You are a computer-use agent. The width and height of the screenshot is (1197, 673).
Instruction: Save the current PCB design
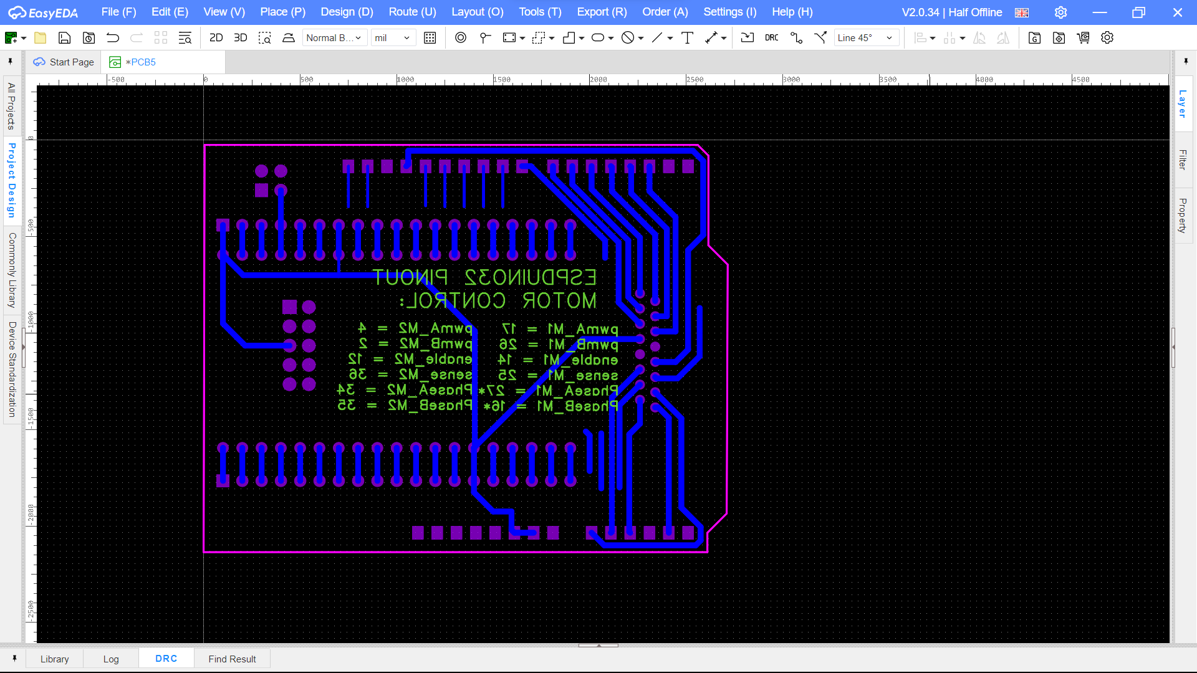click(x=64, y=37)
